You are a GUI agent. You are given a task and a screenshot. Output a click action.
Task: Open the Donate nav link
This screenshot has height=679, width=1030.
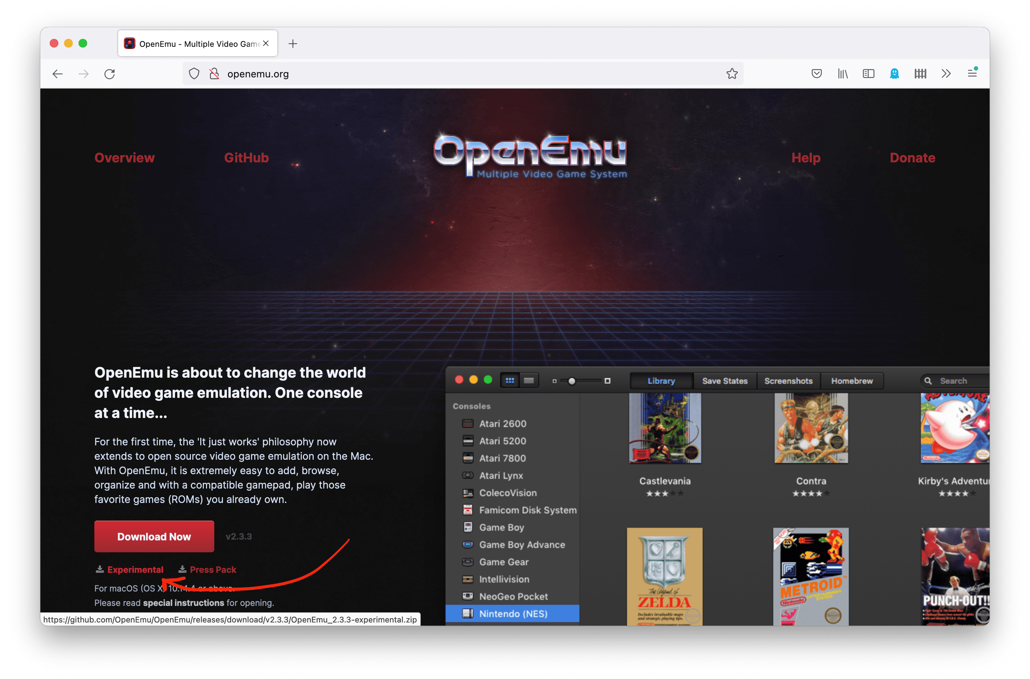[912, 158]
